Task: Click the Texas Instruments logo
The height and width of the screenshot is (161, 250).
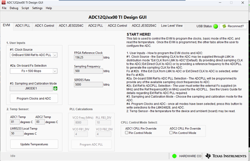Action: coord(226,156)
